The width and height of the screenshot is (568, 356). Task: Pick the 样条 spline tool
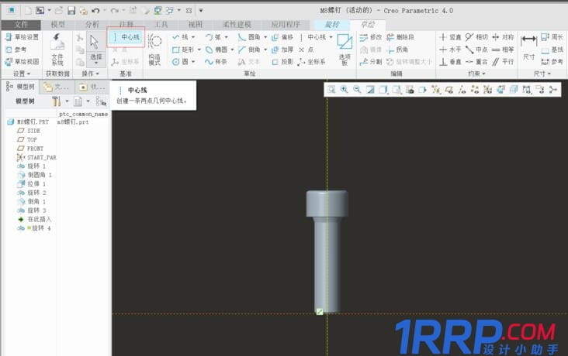(x=216, y=62)
